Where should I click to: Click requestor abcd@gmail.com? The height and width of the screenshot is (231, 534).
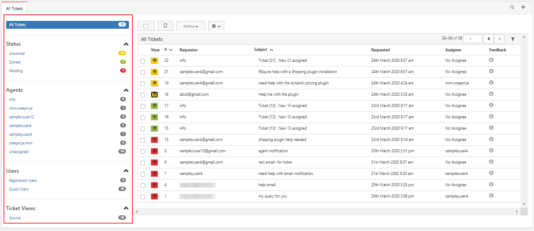tap(194, 94)
